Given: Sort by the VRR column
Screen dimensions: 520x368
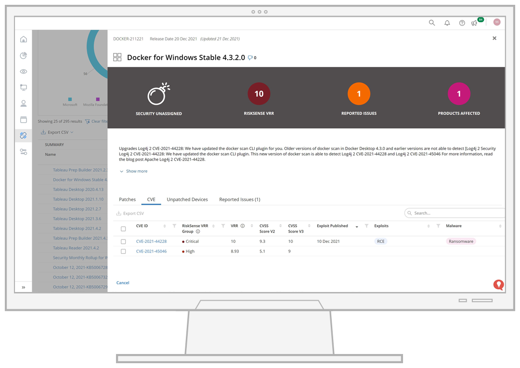Looking at the screenshot, I should coord(252,226).
